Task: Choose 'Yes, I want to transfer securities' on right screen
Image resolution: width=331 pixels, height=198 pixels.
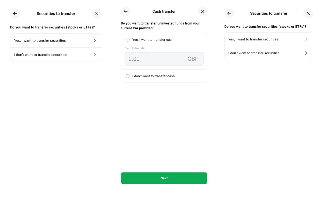Action: point(253,39)
